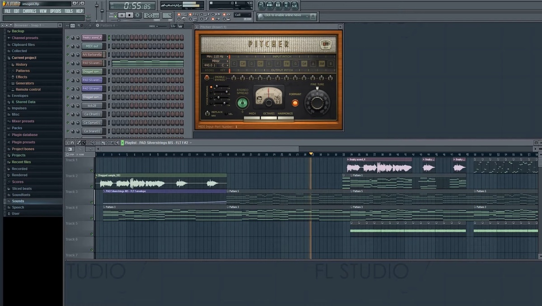542x306 pixels.
Task: Click to enable online news bar
Action: tap(287, 16)
